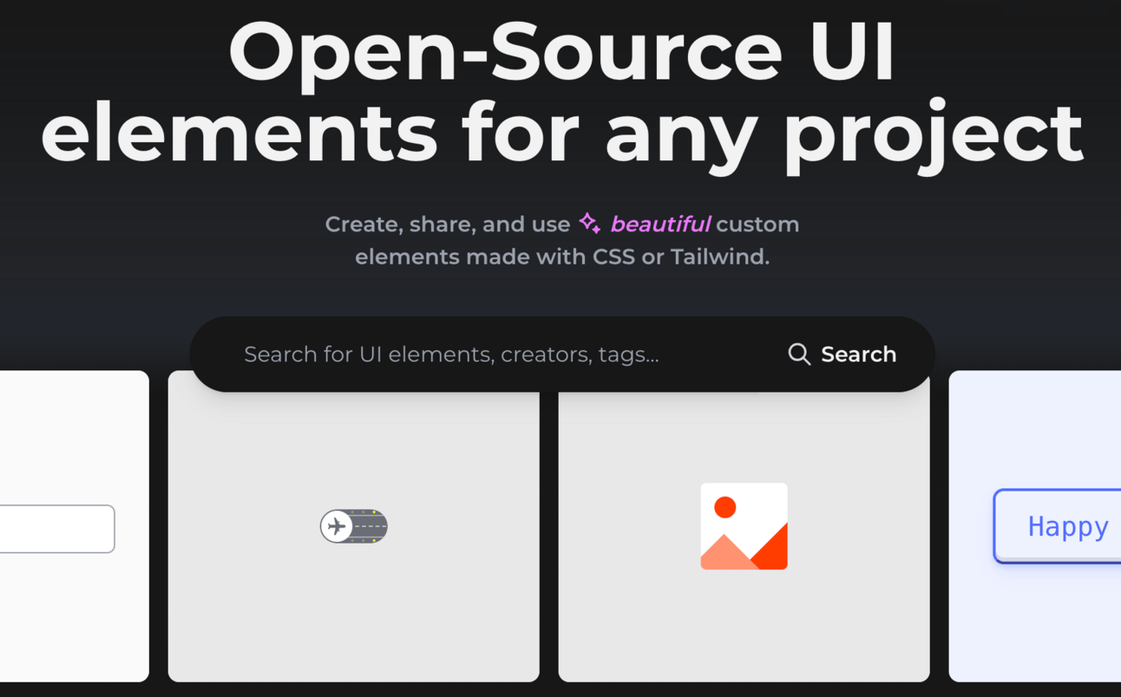Click the orange sun circle in image icon

click(724, 507)
